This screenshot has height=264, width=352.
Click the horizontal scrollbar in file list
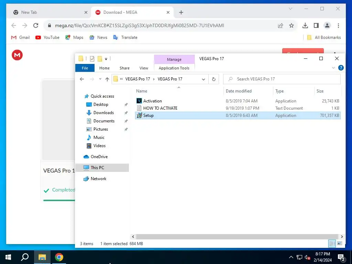click(x=237, y=236)
